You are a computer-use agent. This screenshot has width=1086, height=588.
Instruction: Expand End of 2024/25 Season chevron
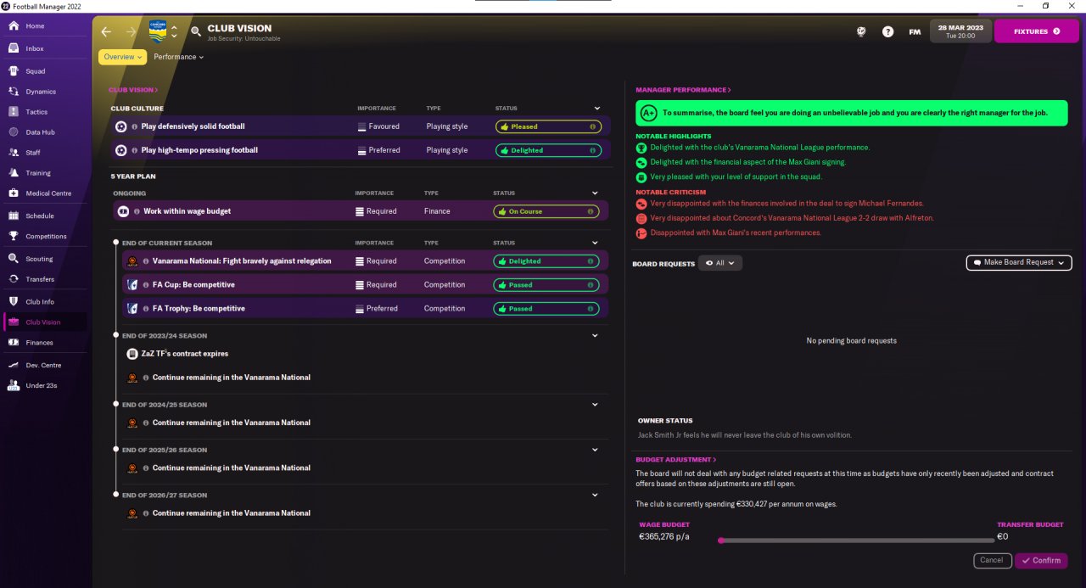(x=596, y=405)
